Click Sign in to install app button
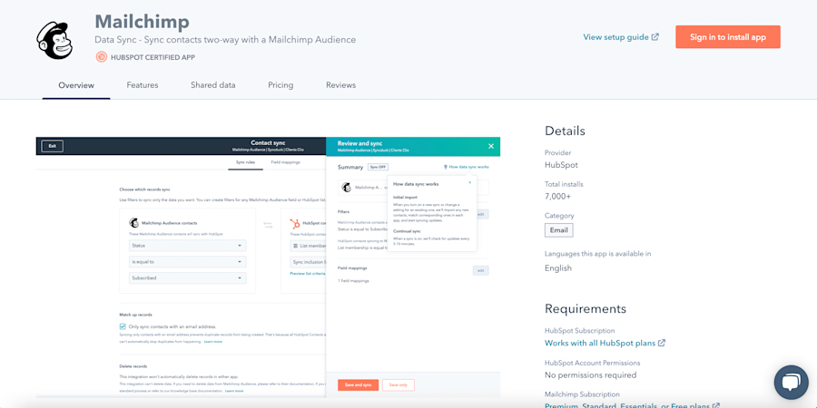This screenshot has height=408, width=817. tap(728, 37)
